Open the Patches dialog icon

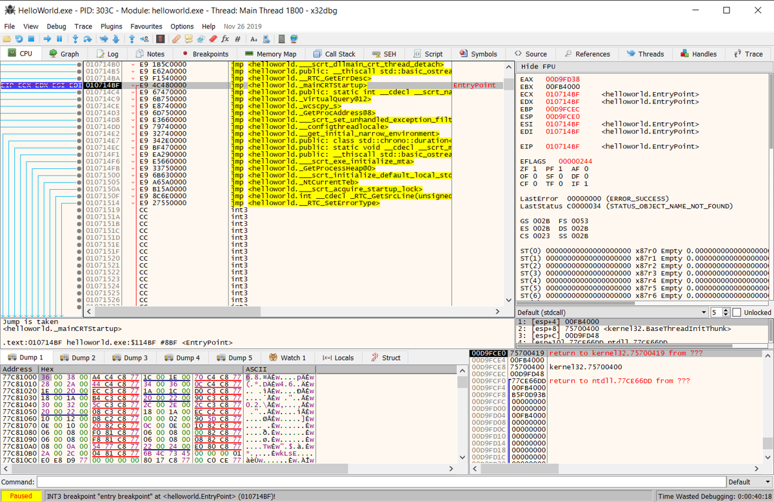176,39
